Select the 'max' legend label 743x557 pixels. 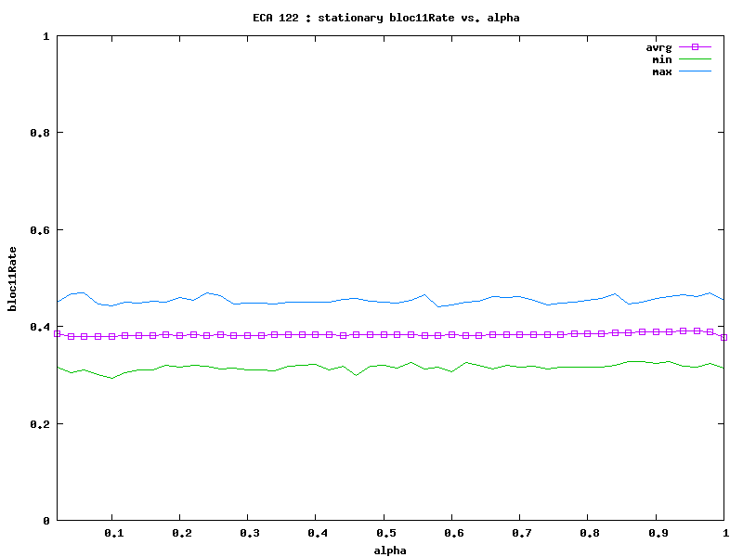click(x=661, y=71)
